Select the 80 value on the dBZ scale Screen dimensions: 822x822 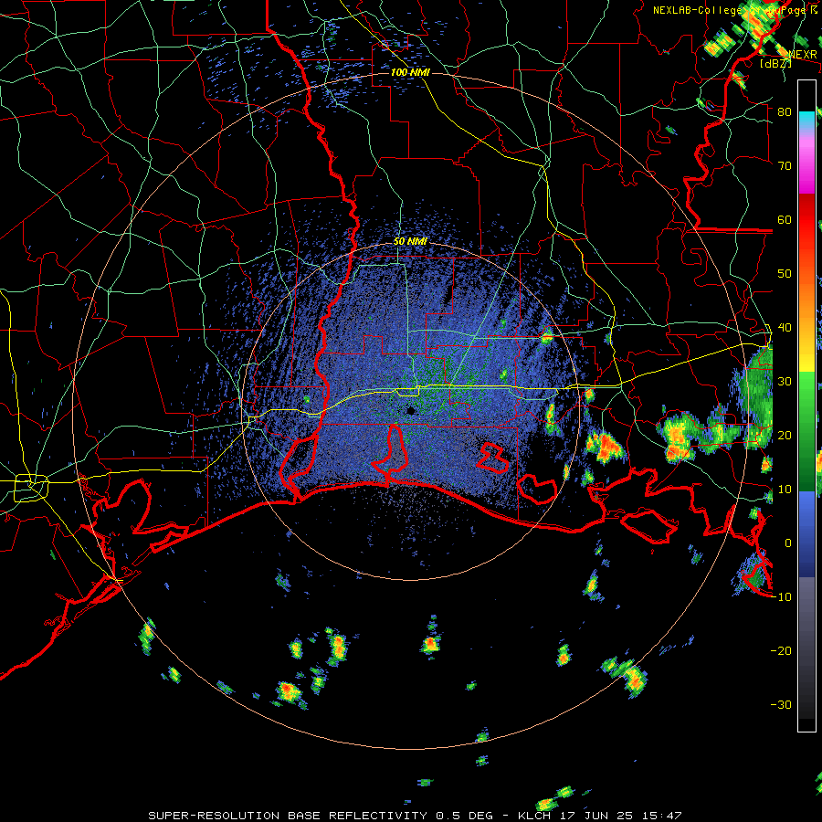point(785,111)
